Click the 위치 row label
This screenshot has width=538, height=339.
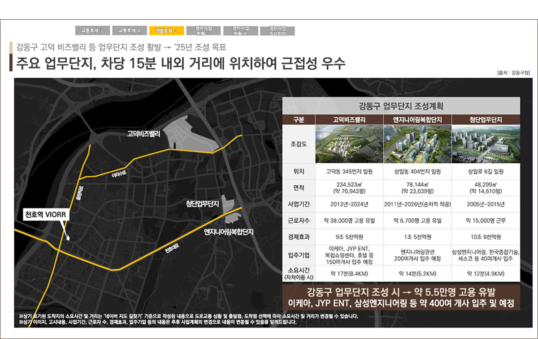click(299, 171)
